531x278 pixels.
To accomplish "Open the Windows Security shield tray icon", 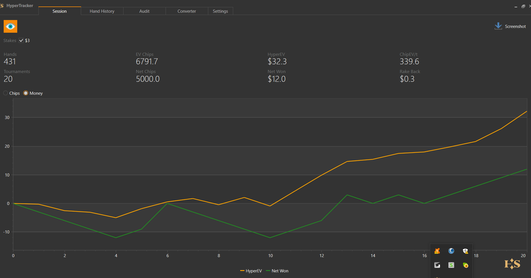I will click(x=465, y=251).
